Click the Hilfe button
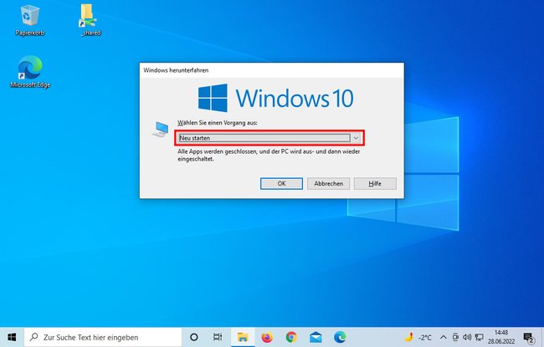Screen dimensions: 544x347 [x=375, y=184]
